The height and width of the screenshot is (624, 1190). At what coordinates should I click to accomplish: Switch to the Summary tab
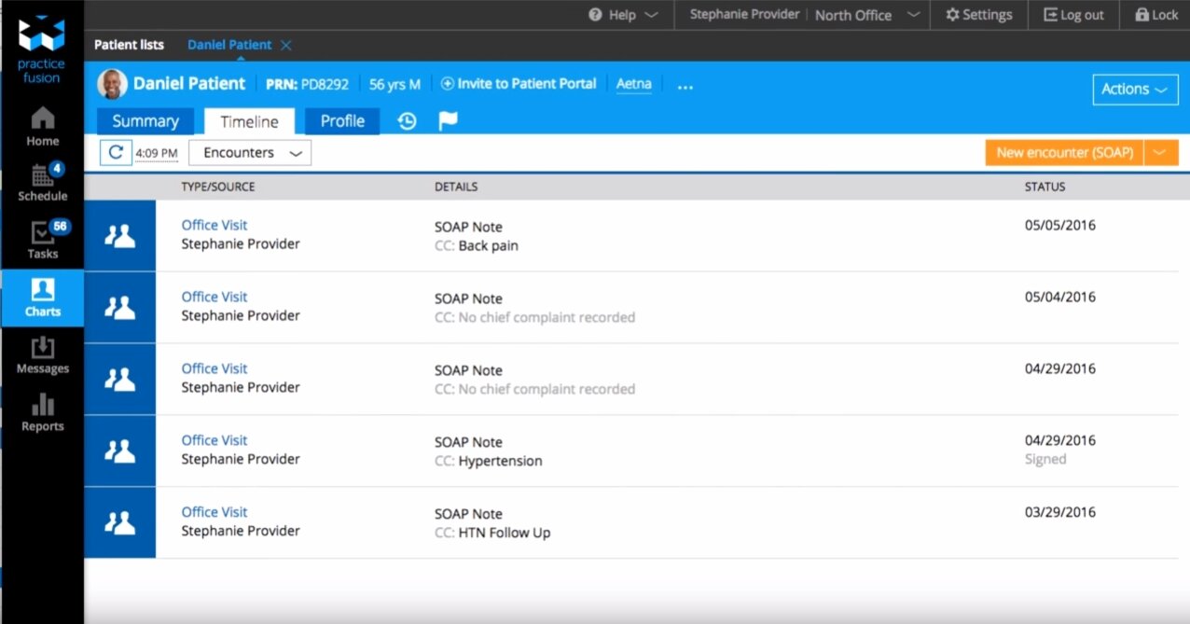point(145,121)
